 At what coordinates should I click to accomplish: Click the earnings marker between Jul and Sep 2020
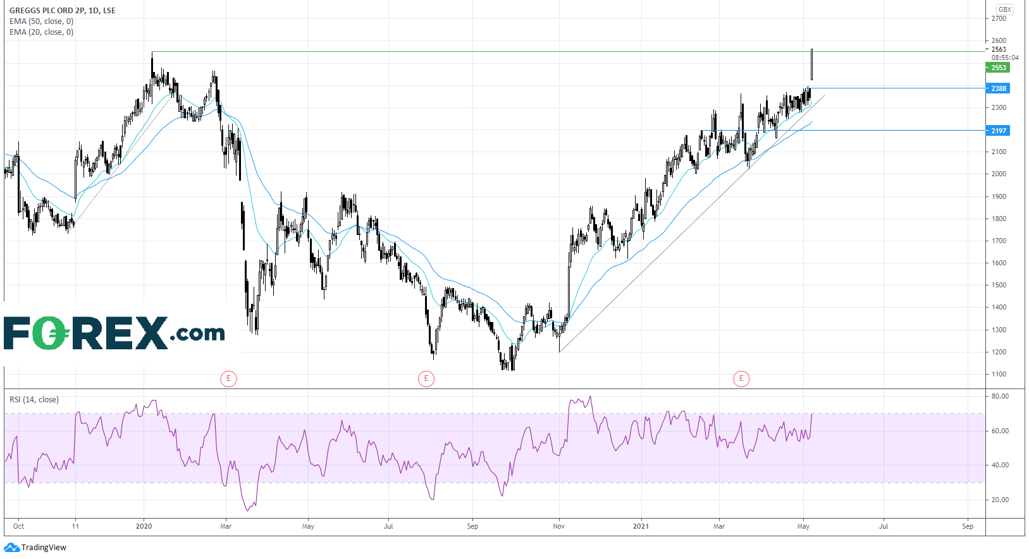(426, 379)
